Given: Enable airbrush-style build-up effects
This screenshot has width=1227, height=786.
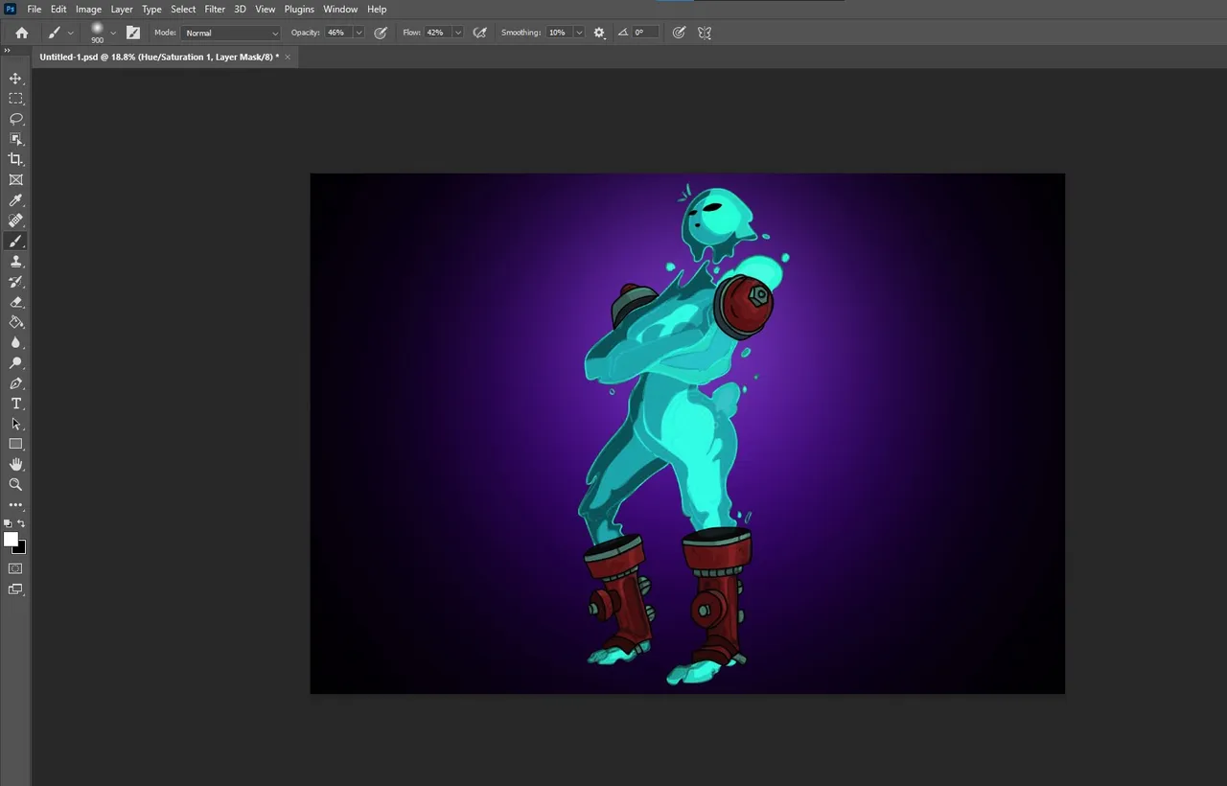Looking at the screenshot, I should [x=480, y=33].
